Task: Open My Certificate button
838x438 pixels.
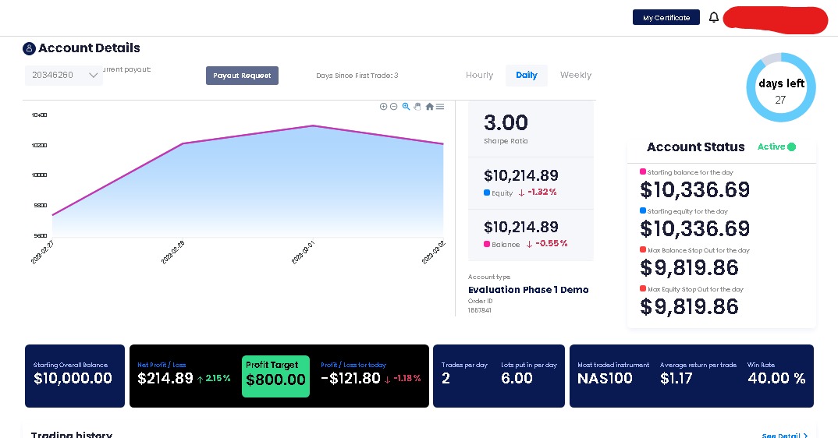Action: pos(666,18)
